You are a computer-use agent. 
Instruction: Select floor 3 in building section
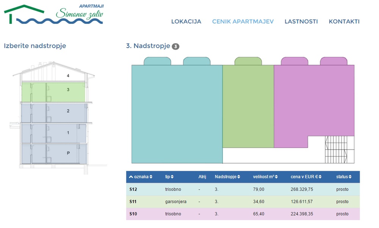[53, 92]
